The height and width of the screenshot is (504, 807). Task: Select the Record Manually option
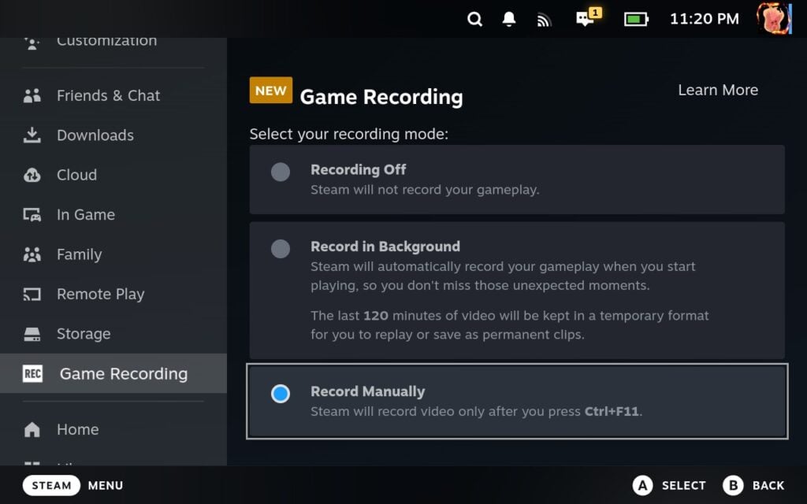pos(281,394)
